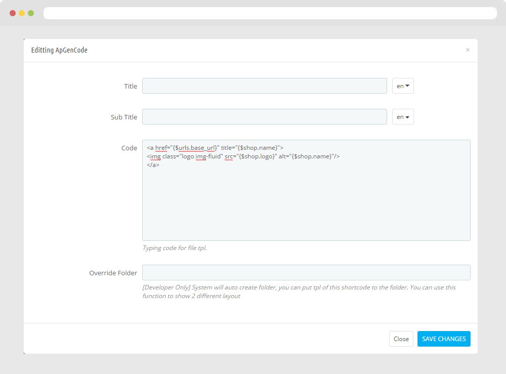Click the 'Code' field label
The height and width of the screenshot is (374, 506).
[x=129, y=148]
